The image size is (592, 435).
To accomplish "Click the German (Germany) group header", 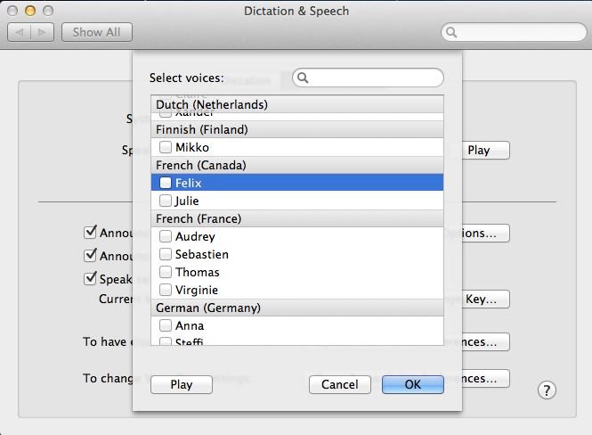I will click(x=297, y=308).
